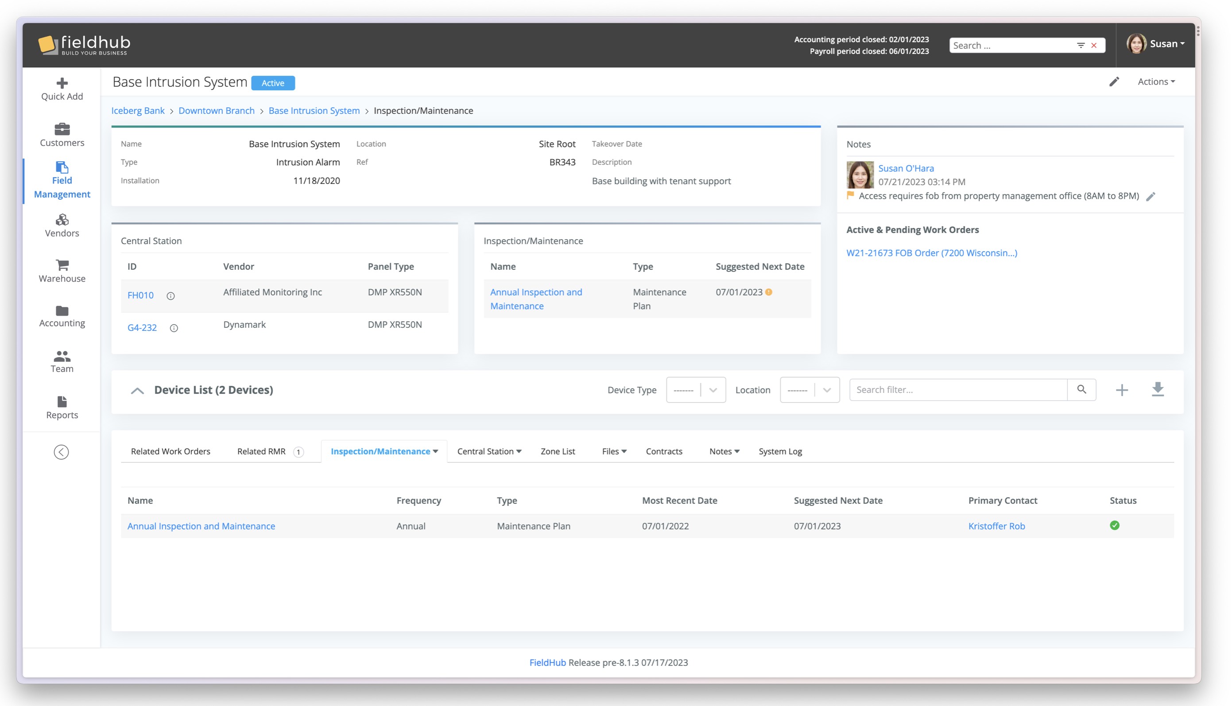Open the Device Type dropdown

(x=695, y=390)
